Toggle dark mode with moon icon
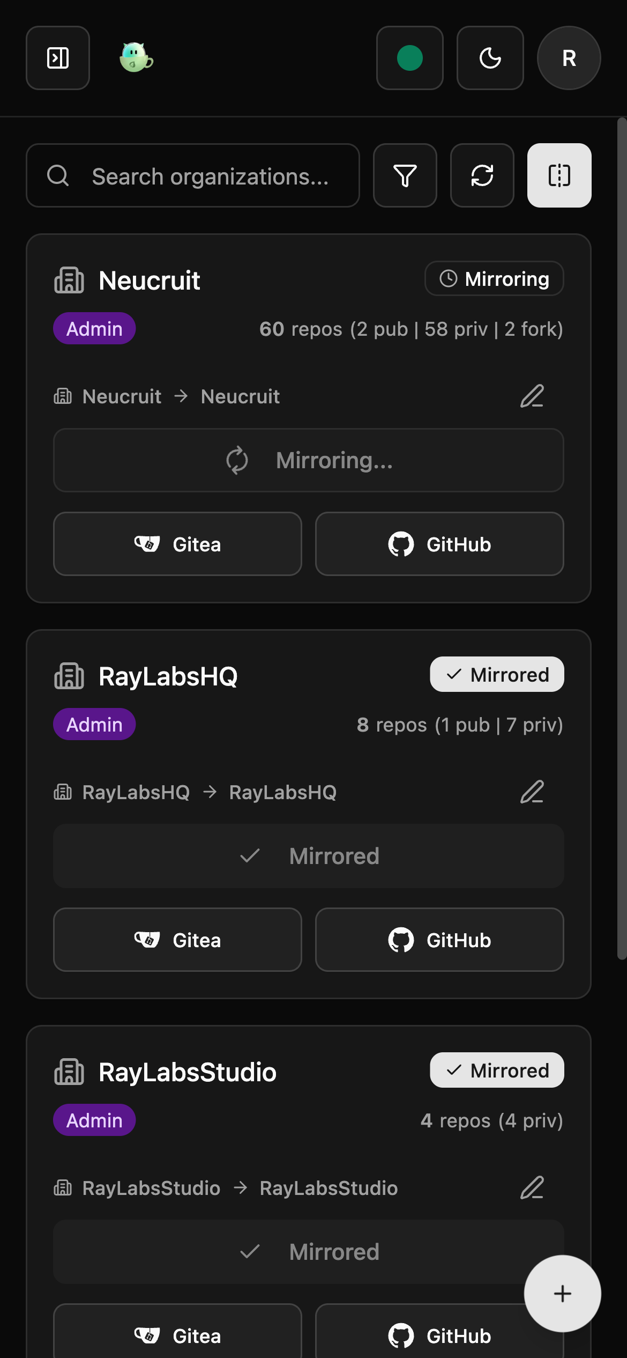The height and width of the screenshot is (1358, 627). tap(490, 58)
